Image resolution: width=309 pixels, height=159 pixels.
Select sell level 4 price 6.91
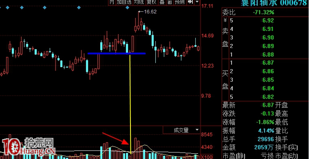point(268,29)
